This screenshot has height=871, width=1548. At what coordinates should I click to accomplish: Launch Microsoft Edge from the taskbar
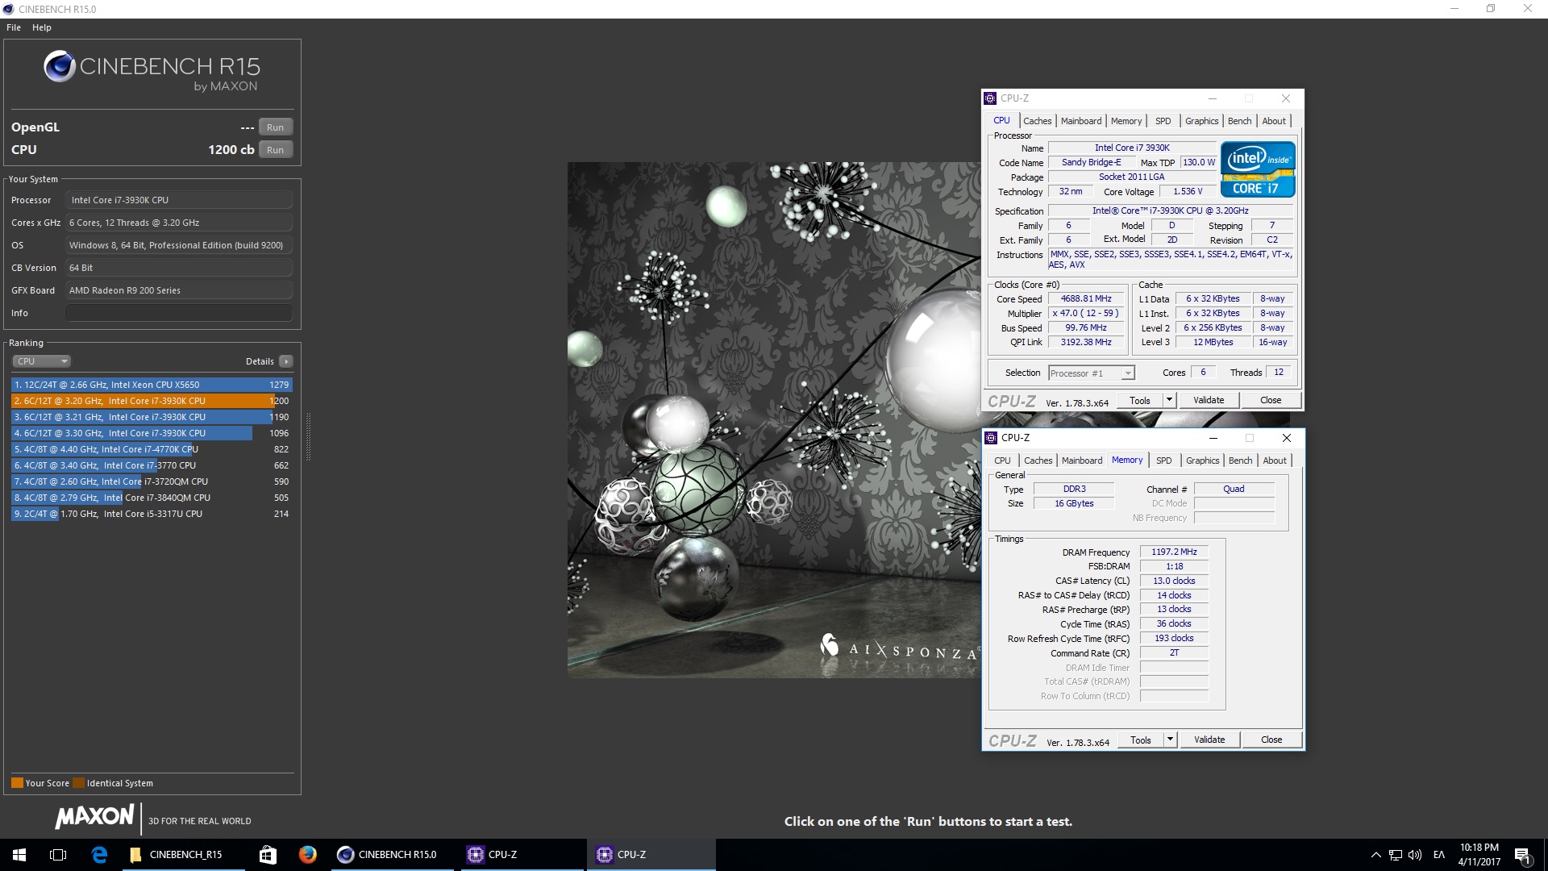coord(99,854)
